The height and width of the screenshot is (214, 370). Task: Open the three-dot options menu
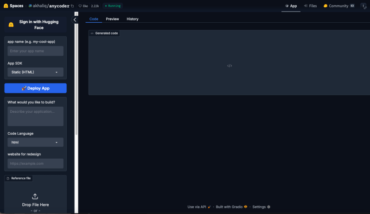[x=363, y=6]
